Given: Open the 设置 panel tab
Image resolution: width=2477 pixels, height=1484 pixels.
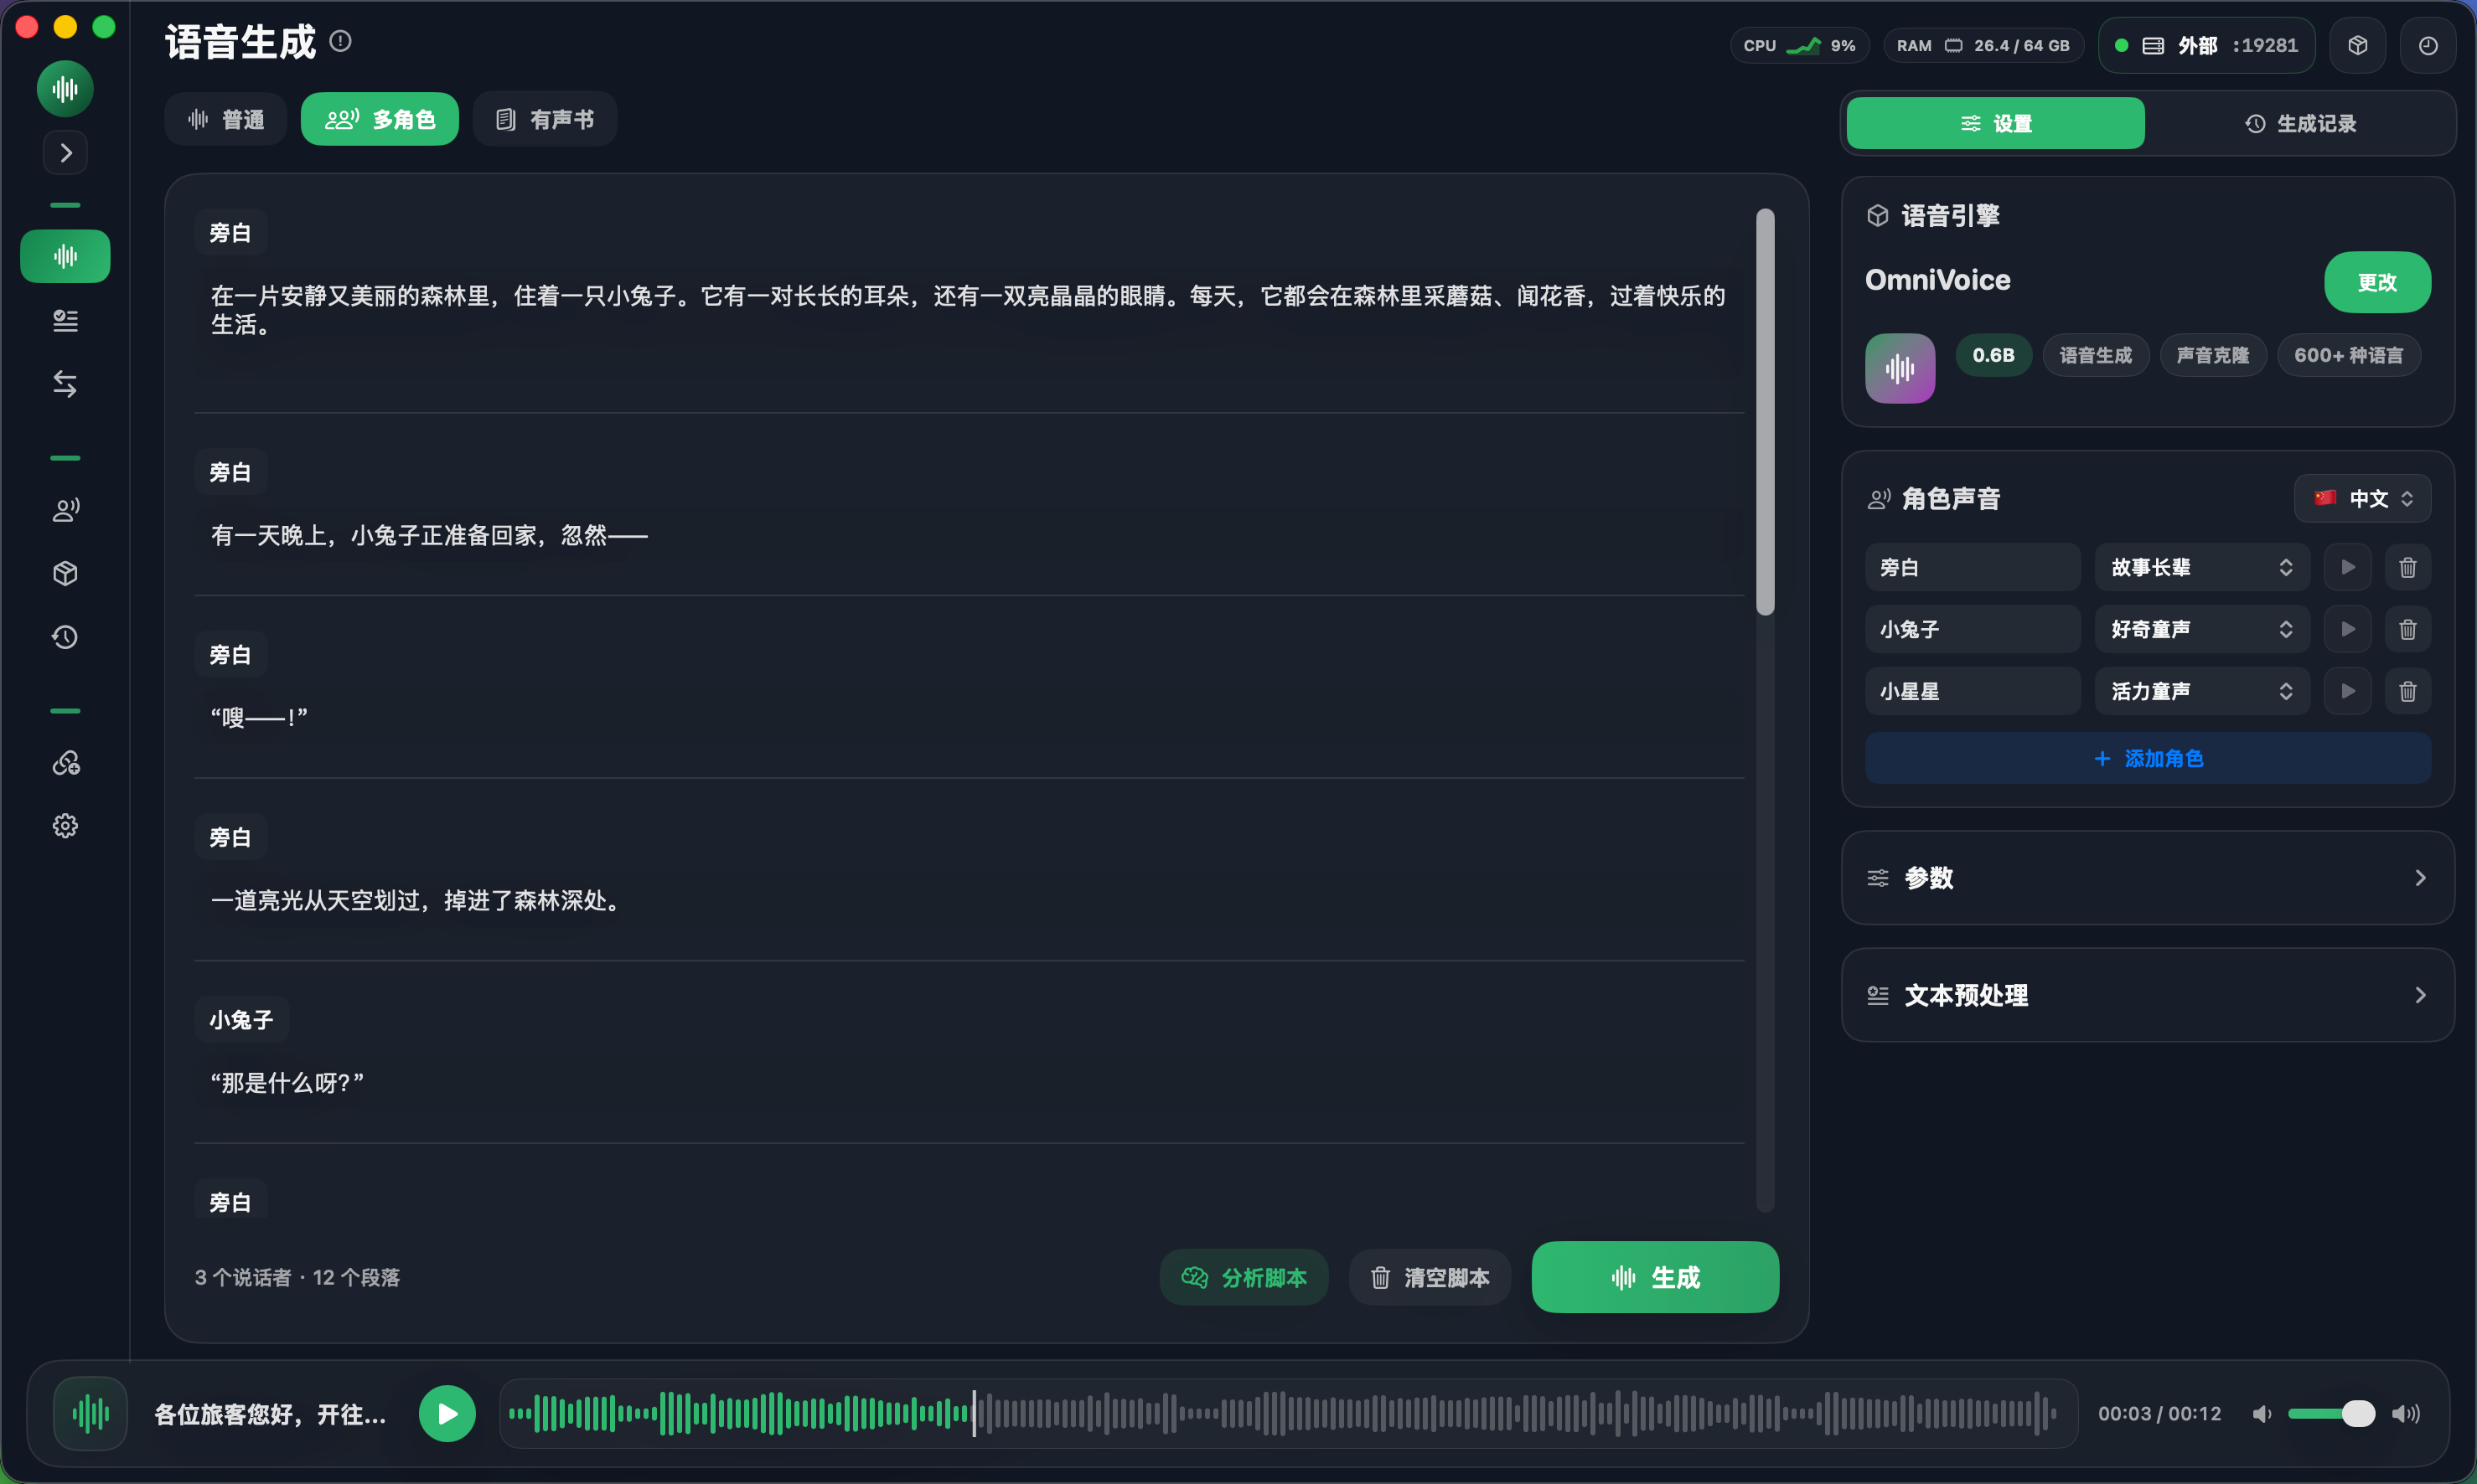Looking at the screenshot, I should [1996, 124].
